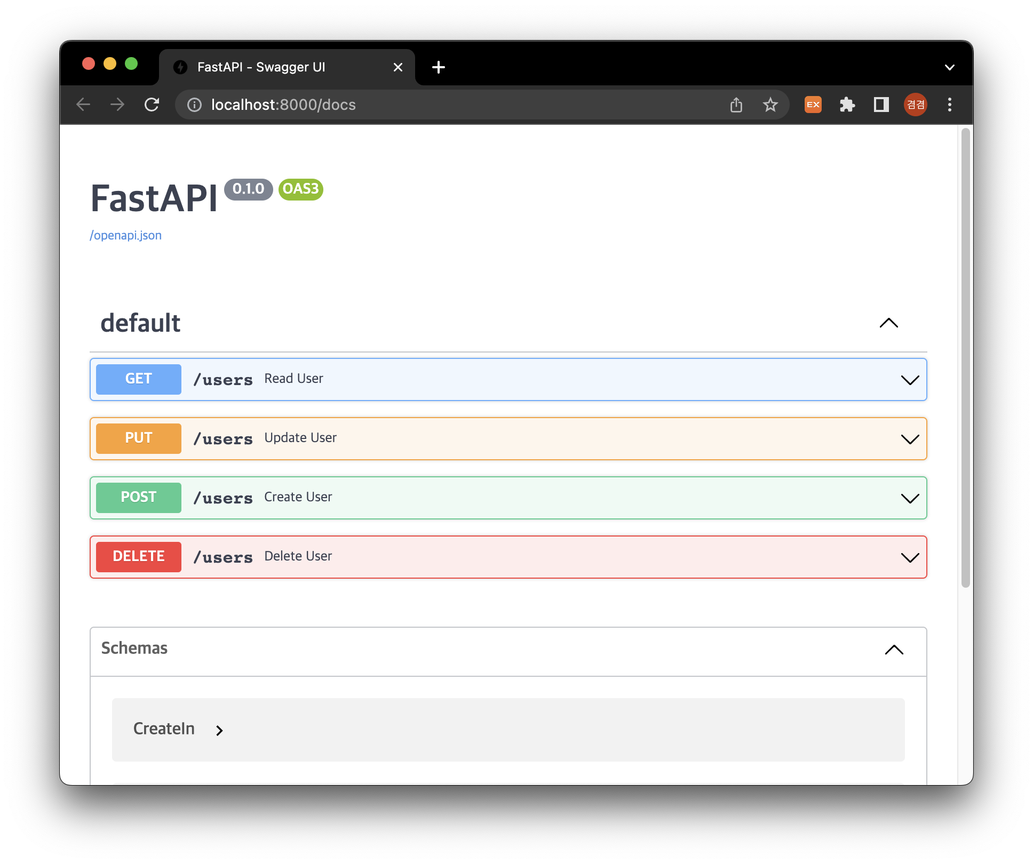The width and height of the screenshot is (1033, 864).
Task: Expand the PUT /users Update User row
Action: (x=507, y=438)
